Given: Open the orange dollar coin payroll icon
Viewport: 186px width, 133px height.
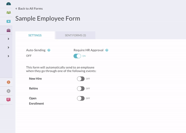Looking at the screenshot, I should pyautogui.click(x=9, y=82).
